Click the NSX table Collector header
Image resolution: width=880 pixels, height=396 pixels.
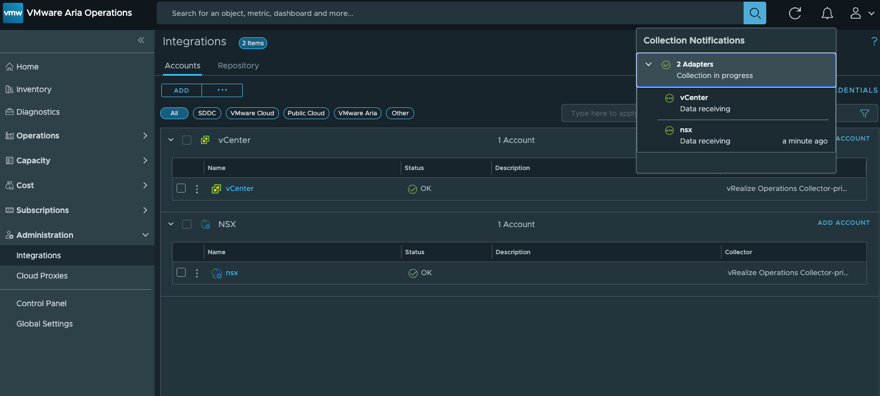(x=739, y=252)
